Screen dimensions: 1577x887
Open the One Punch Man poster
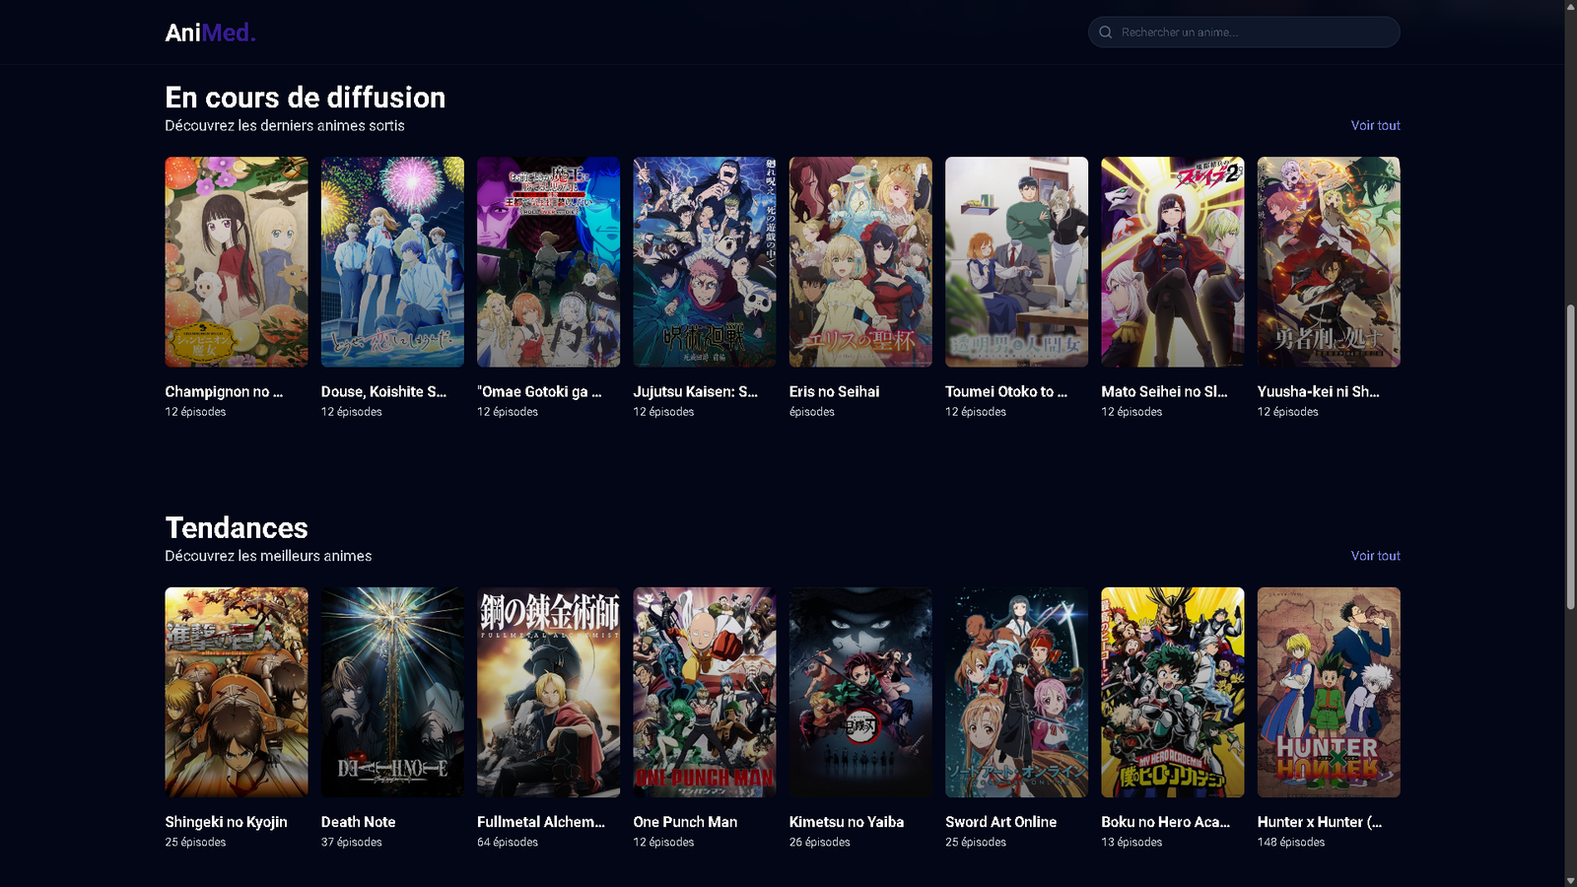pos(704,692)
